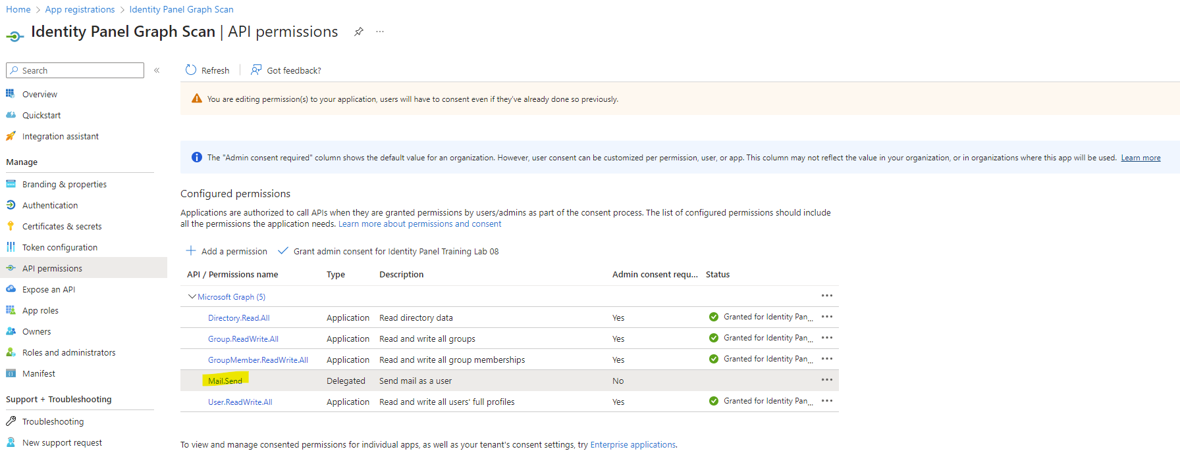Click the Certificates & secrets key icon

click(11, 226)
